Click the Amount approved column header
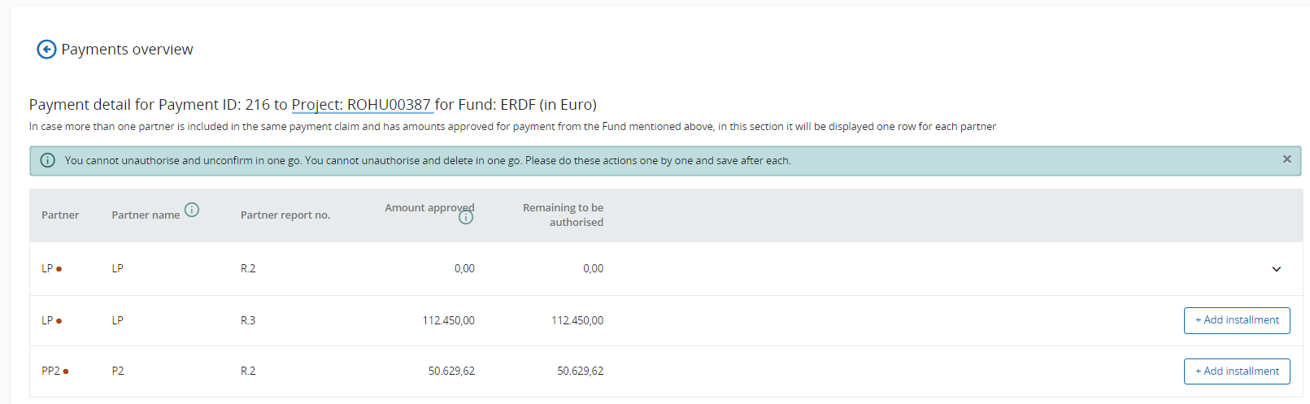The image size is (1310, 404). pos(429,208)
